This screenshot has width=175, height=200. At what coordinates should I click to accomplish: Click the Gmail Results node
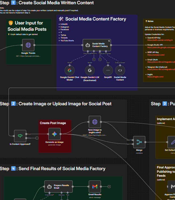(x=95, y=186)
